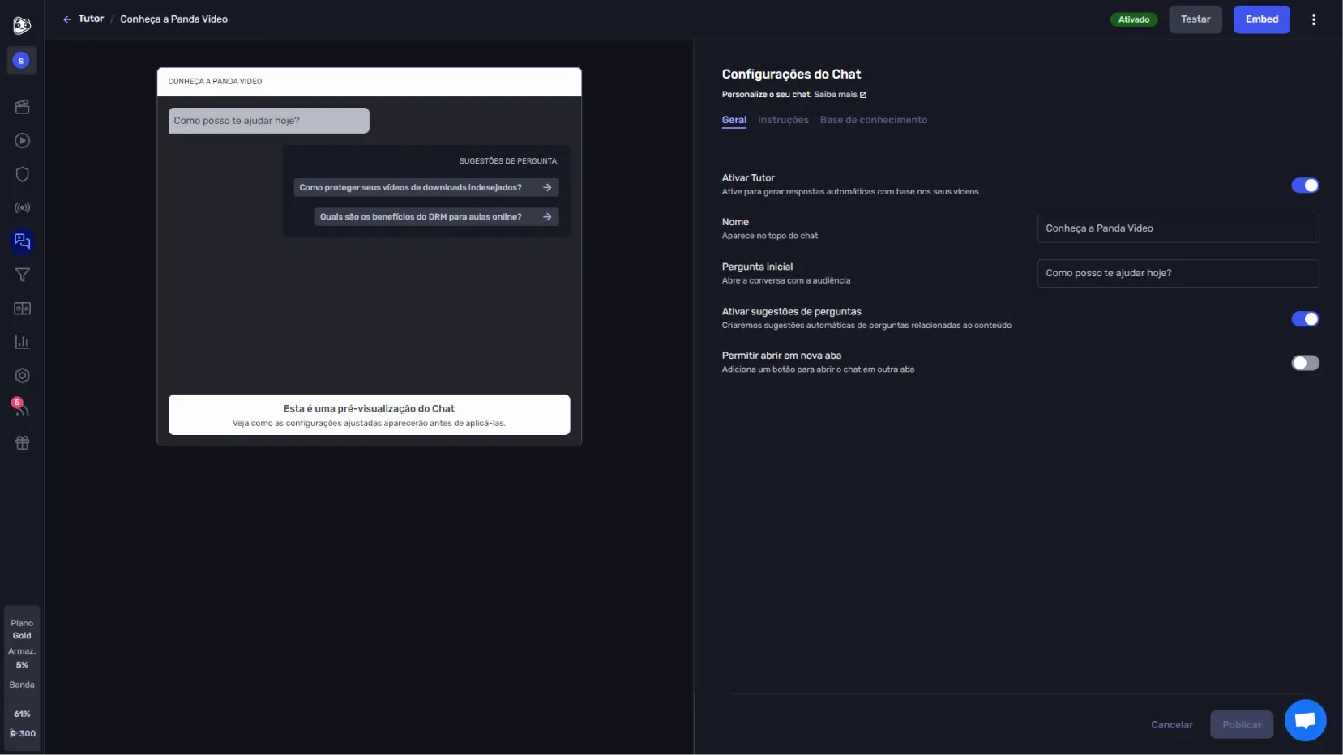Viewport: 1343px width, 755px height.
Task: Click the Panda Video logo icon
Action: click(22, 26)
